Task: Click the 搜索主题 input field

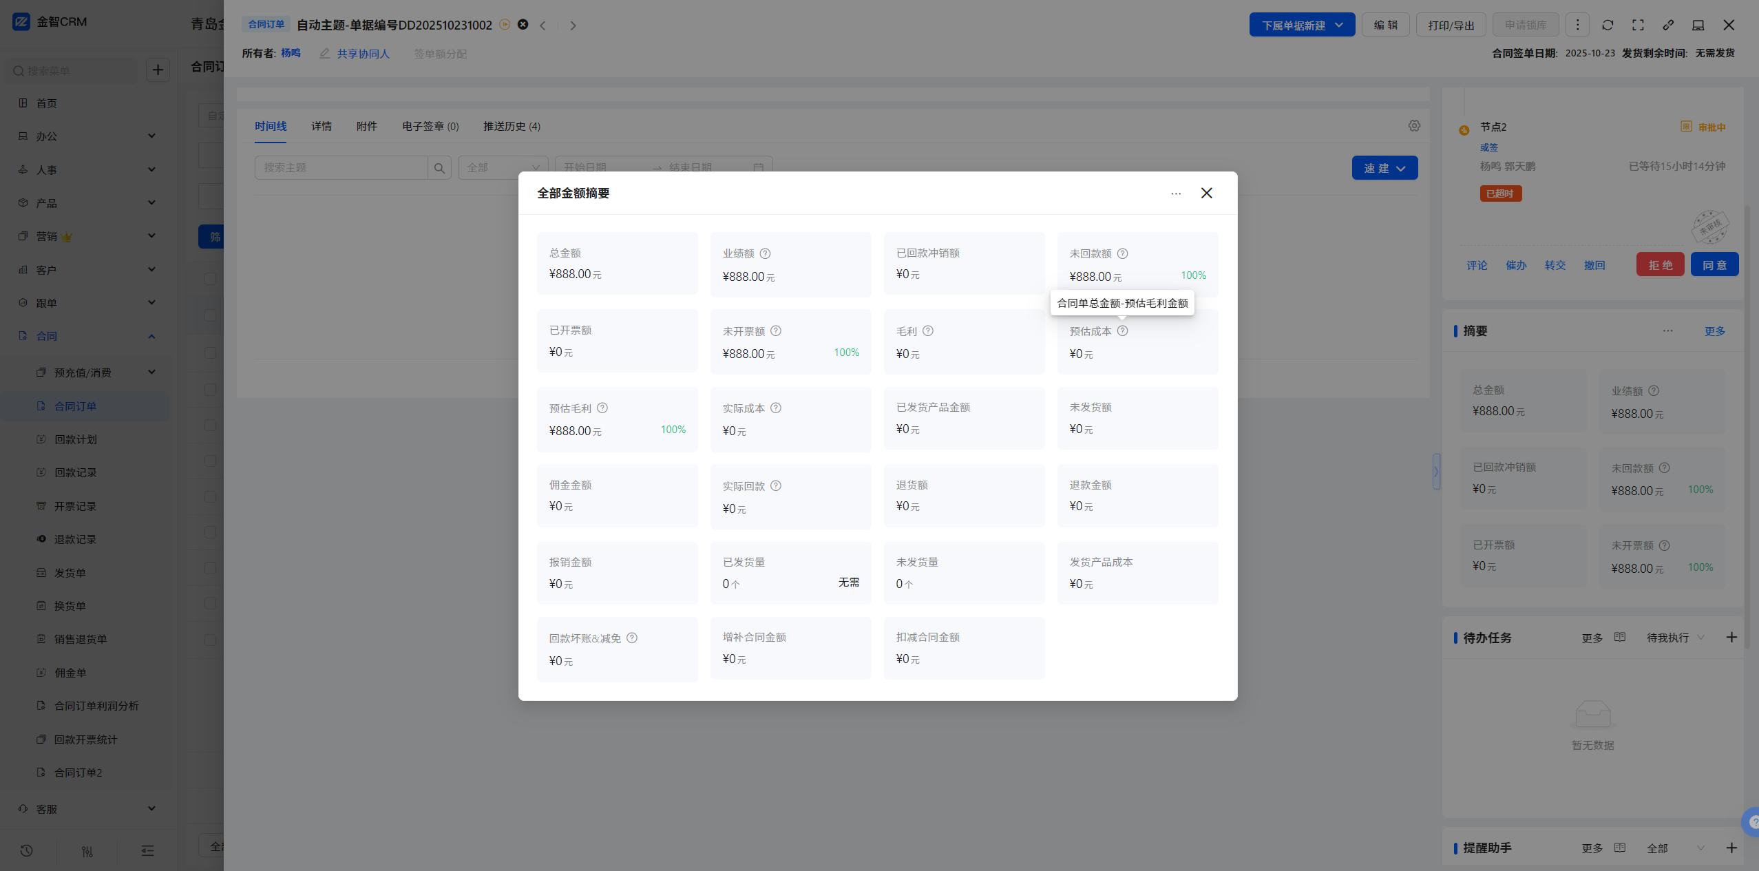Action: point(341,168)
